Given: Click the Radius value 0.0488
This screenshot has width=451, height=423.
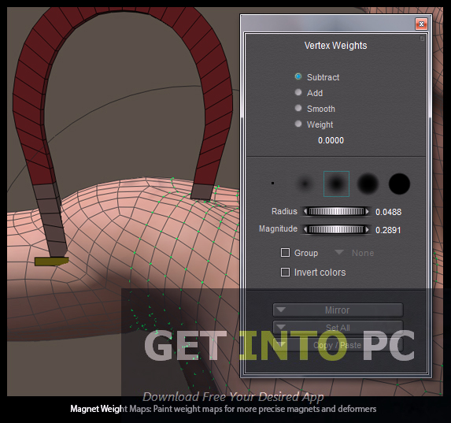Looking at the screenshot, I should (388, 212).
